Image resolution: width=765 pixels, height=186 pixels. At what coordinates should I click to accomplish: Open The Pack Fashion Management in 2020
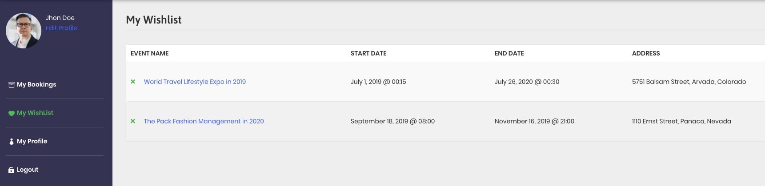(204, 121)
